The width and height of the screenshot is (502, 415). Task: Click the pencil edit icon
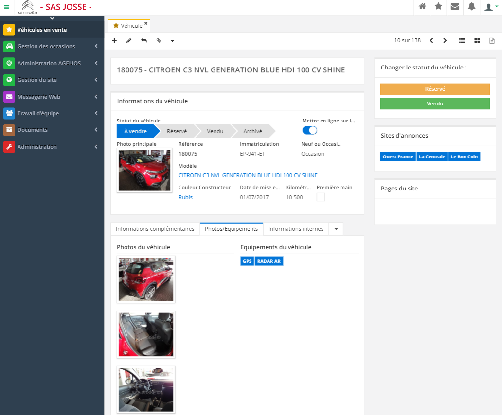[x=129, y=41]
